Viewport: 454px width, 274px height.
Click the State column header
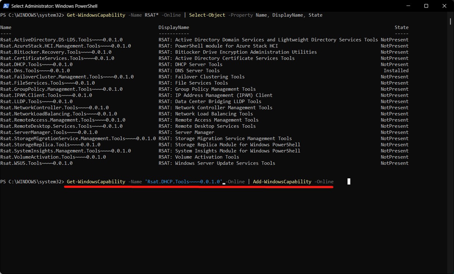tap(401, 27)
